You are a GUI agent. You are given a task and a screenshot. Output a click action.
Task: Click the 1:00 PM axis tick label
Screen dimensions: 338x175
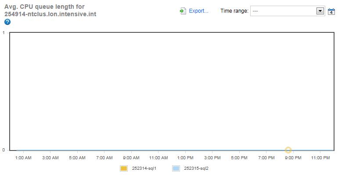click(x=185, y=157)
